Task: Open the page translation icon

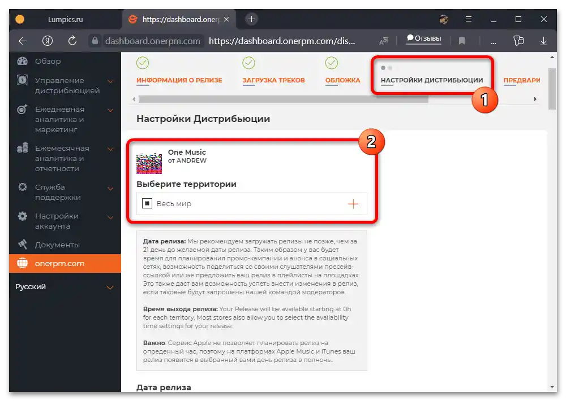Action: pos(384,41)
